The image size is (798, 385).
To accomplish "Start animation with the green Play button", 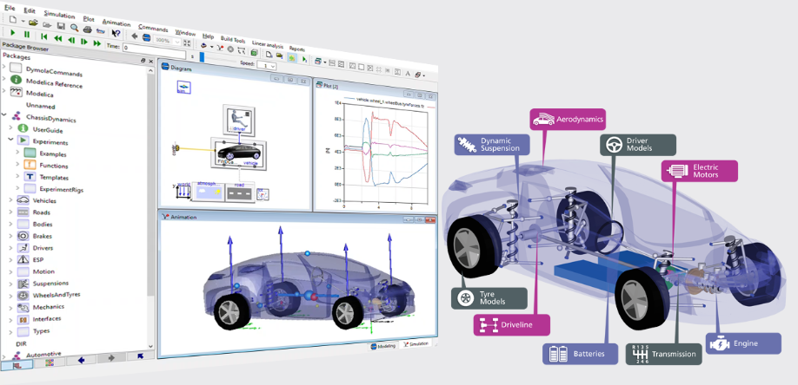I will [13, 33].
